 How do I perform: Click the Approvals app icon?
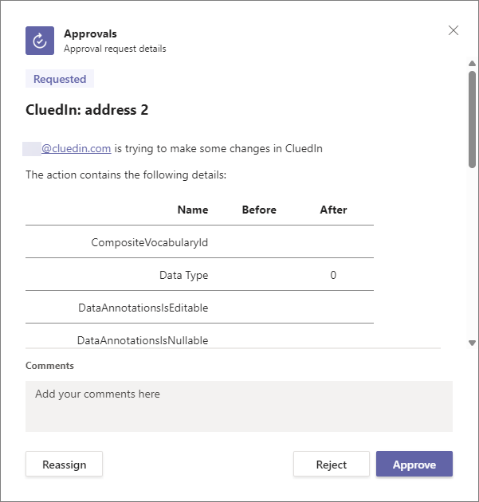click(40, 41)
